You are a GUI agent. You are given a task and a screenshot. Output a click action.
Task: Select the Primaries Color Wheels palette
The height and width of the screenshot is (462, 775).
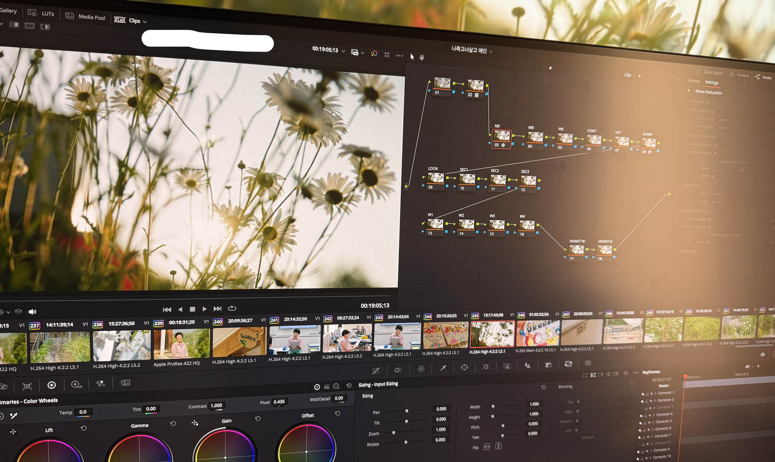click(51, 385)
